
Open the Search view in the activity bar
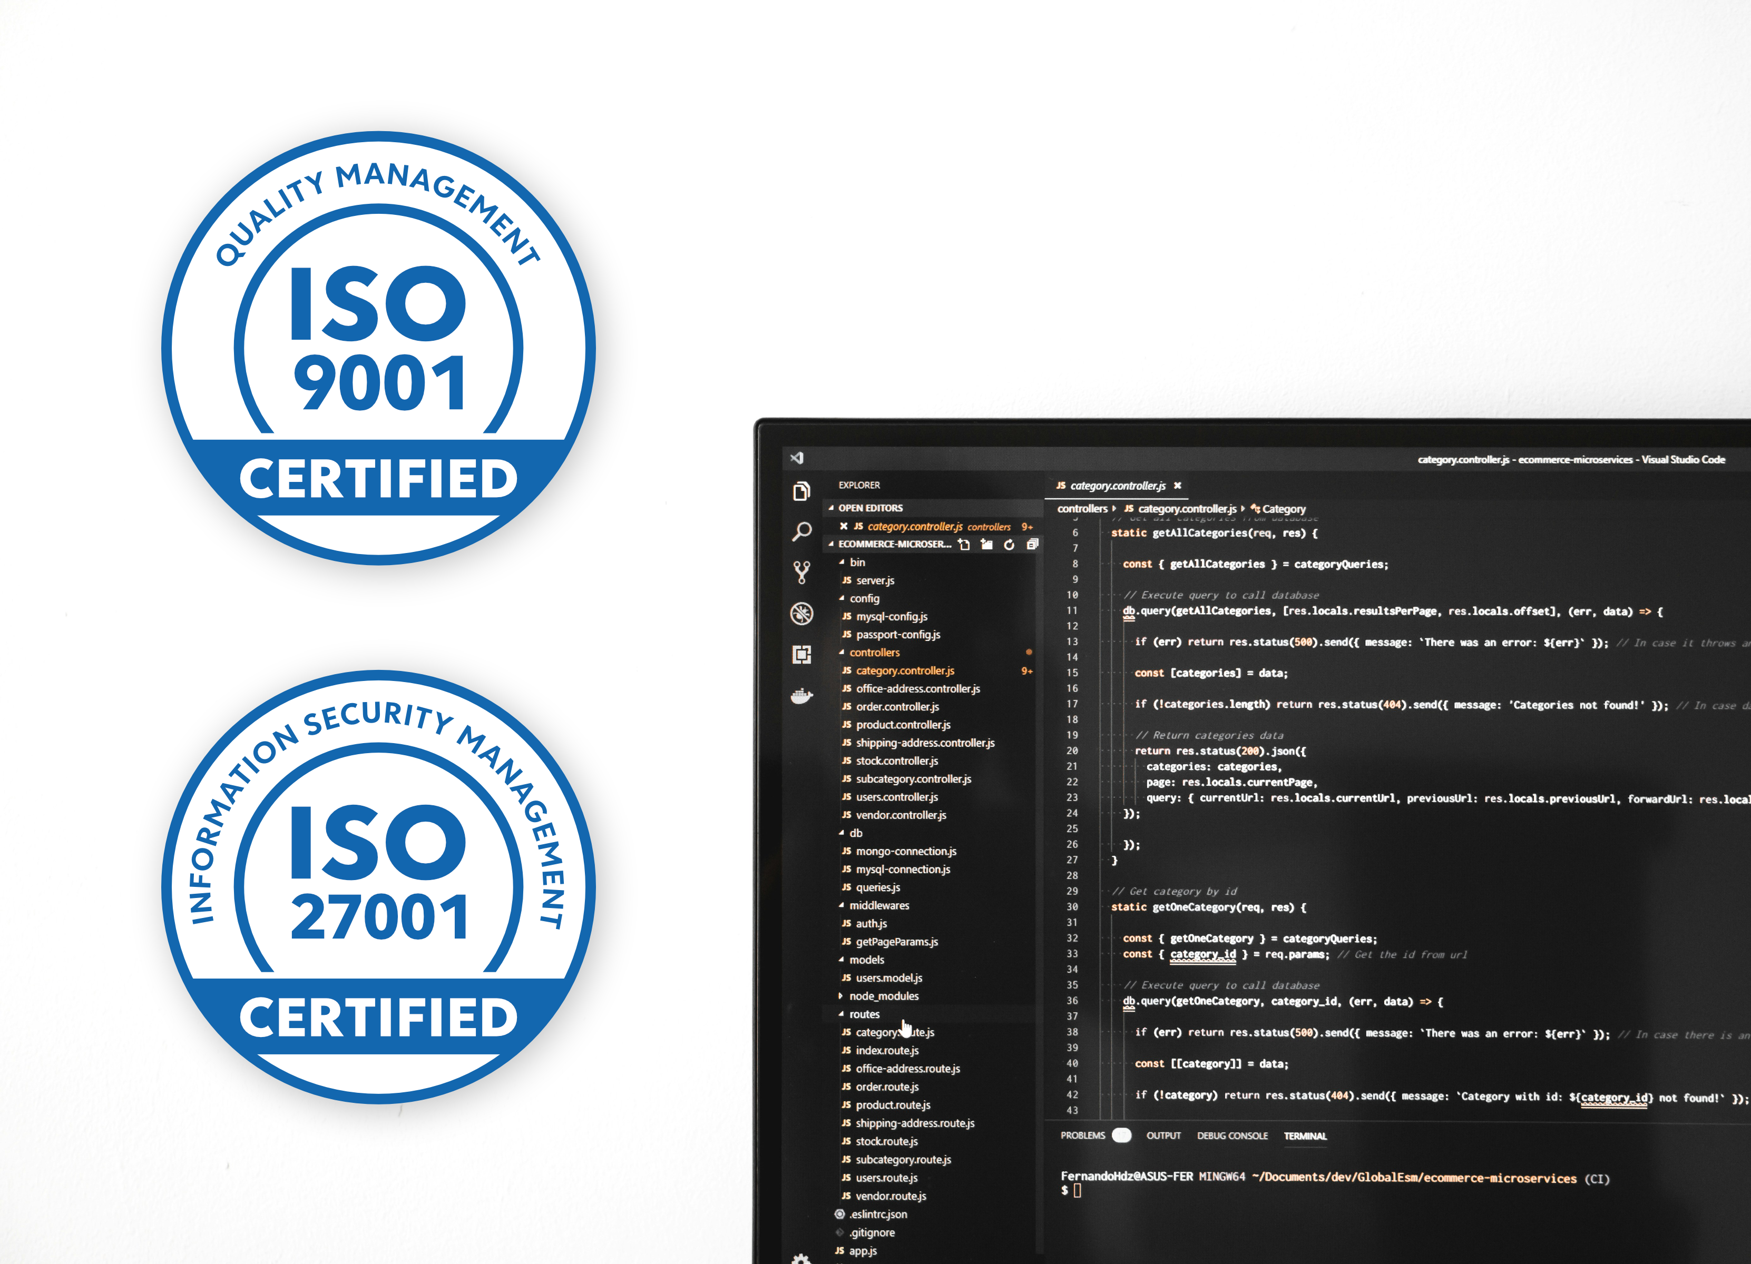click(x=802, y=529)
